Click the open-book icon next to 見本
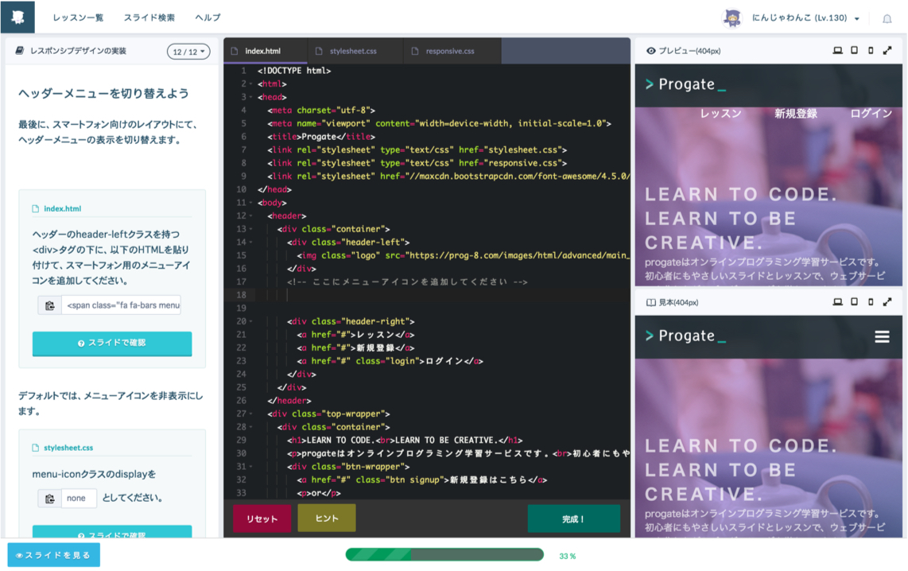The height and width of the screenshot is (571, 908). 651,302
